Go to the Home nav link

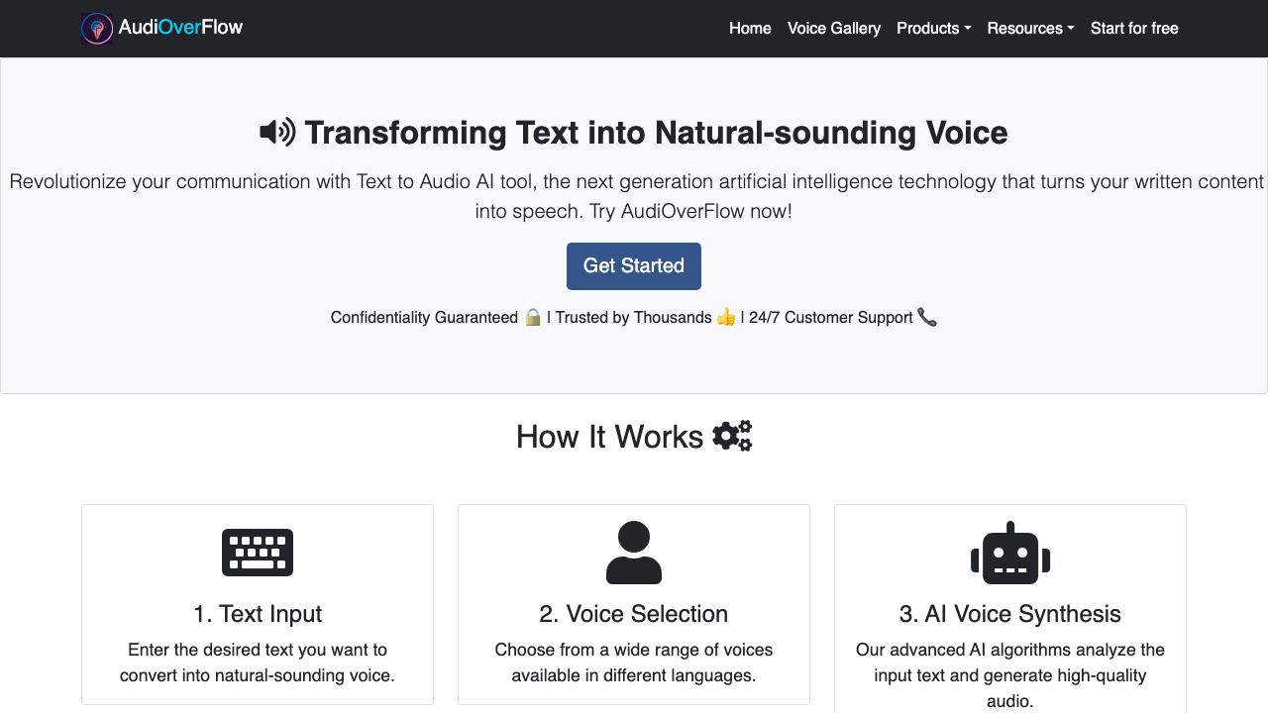750,29
